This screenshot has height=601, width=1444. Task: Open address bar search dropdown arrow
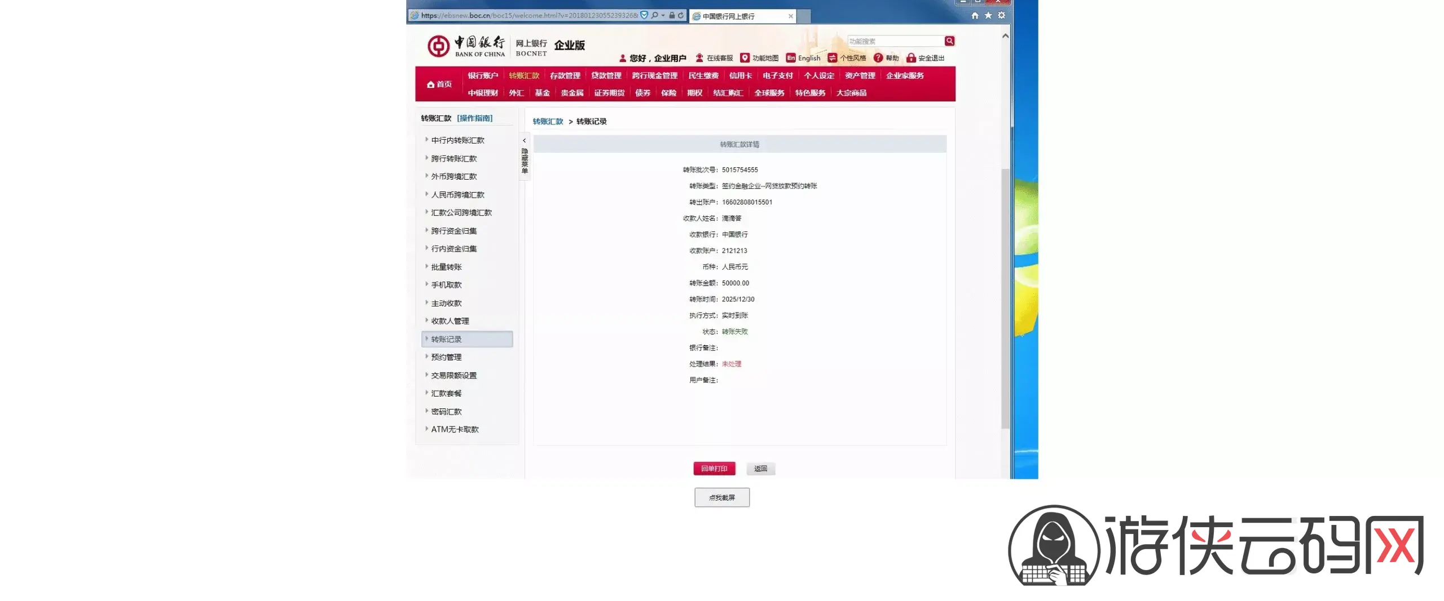(663, 16)
